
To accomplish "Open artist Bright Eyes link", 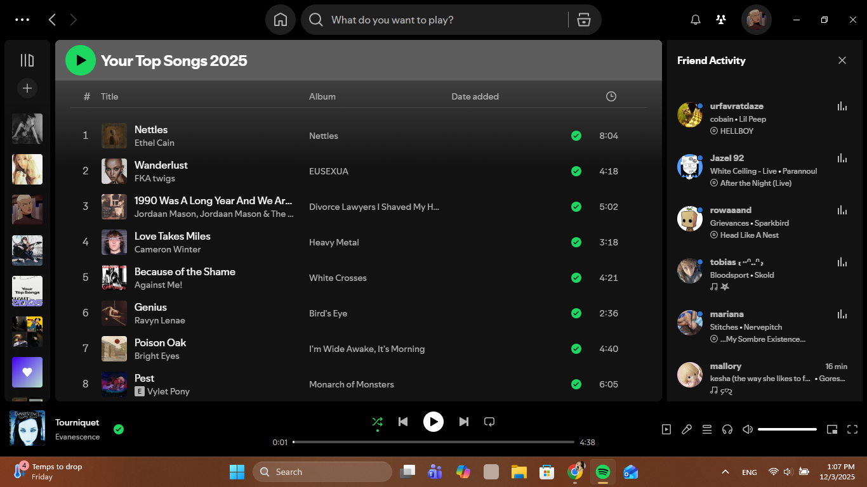I will [x=157, y=356].
